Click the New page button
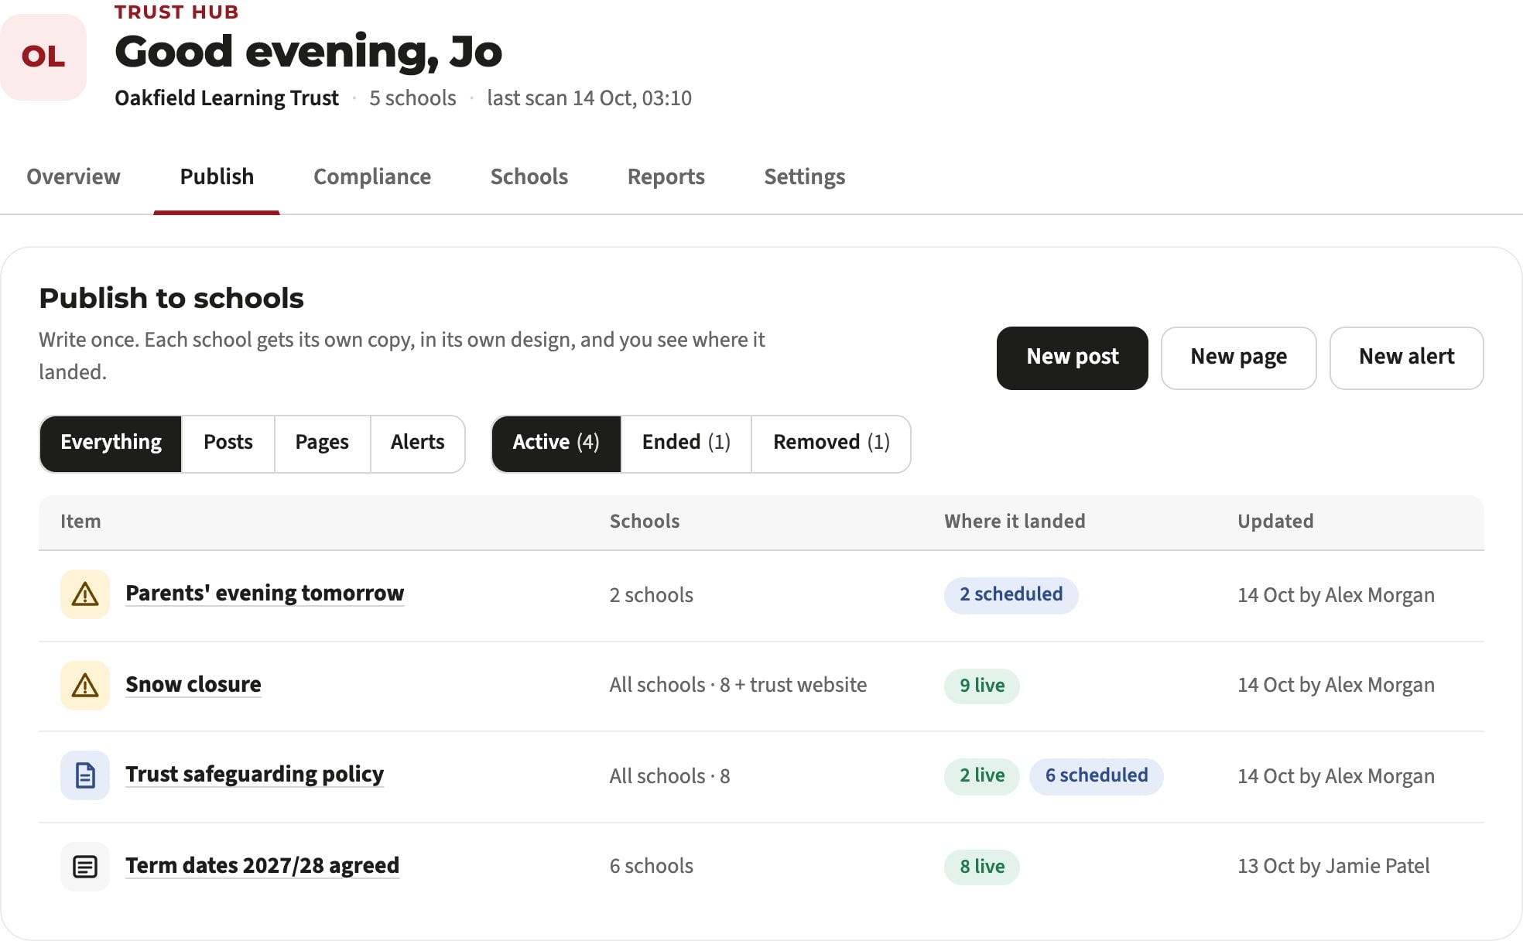The height and width of the screenshot is (941, 1523). [x=1239, y=358]
